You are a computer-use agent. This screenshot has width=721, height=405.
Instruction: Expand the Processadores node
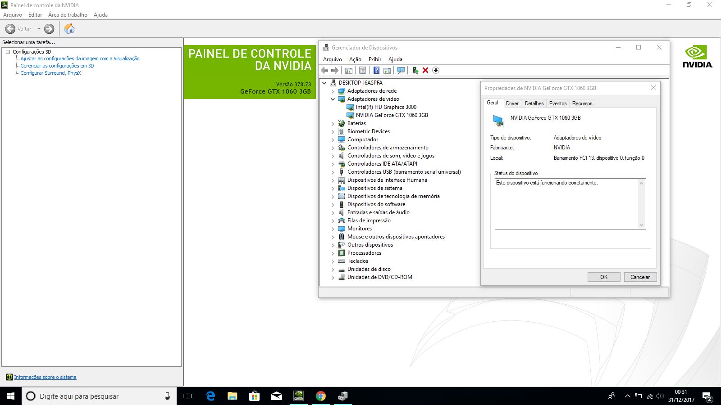tap(333, 253)
